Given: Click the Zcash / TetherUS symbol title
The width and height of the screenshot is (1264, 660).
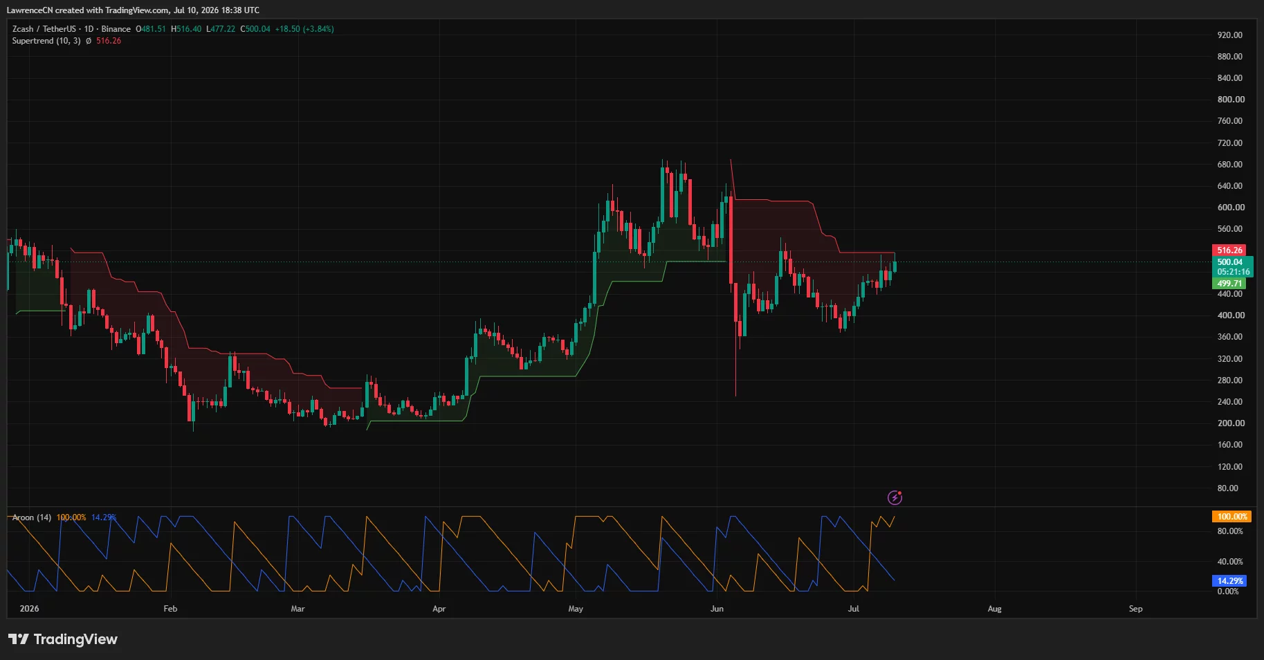Looking at the screenshot, I should pos(44,29).
